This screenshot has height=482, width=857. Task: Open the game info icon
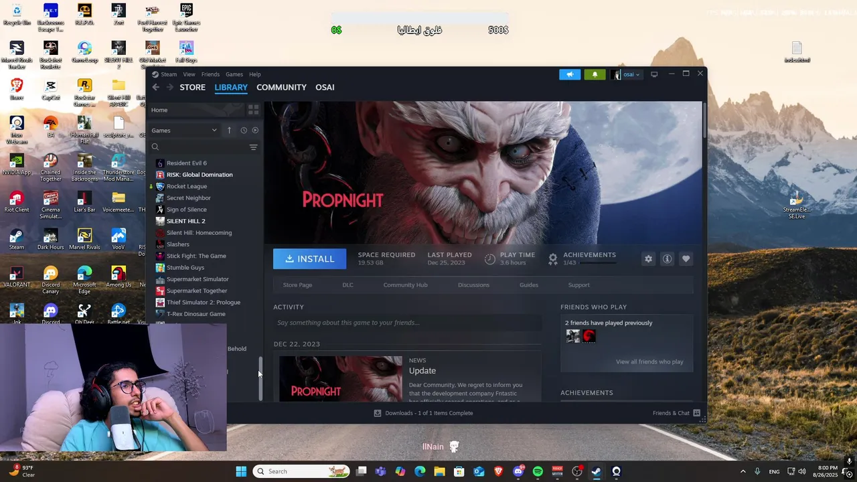coord(667,259)
